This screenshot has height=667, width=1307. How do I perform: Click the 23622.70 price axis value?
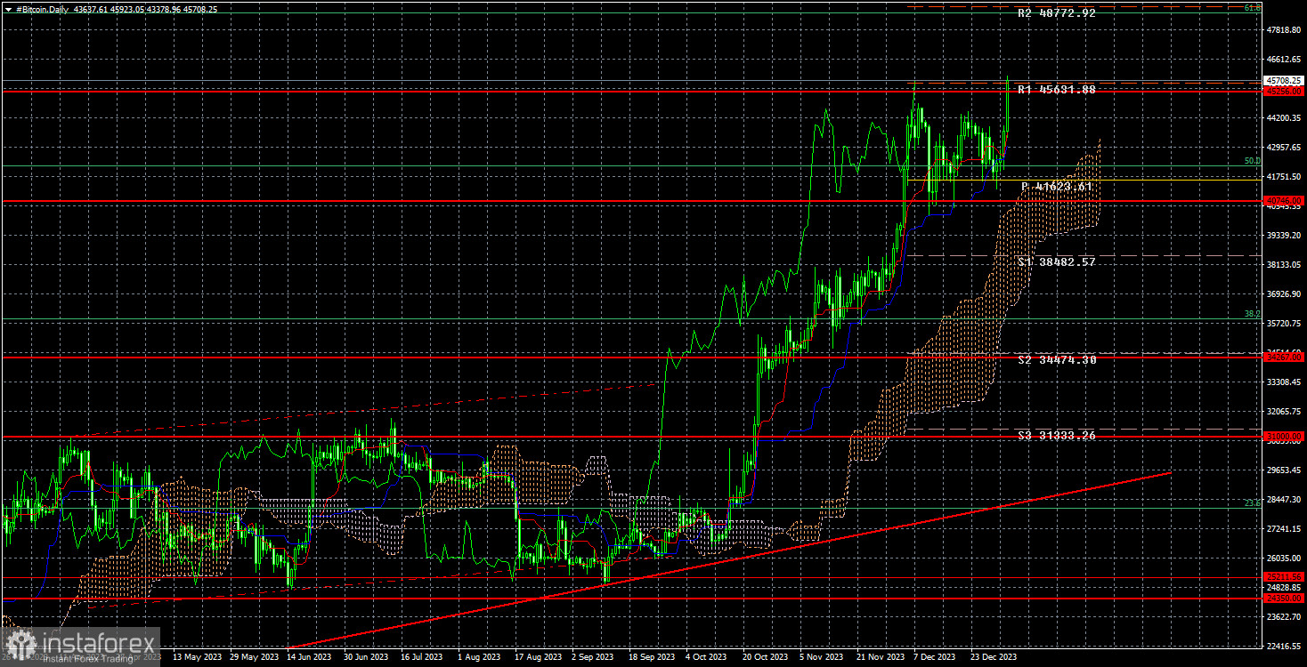point(1284,617)
